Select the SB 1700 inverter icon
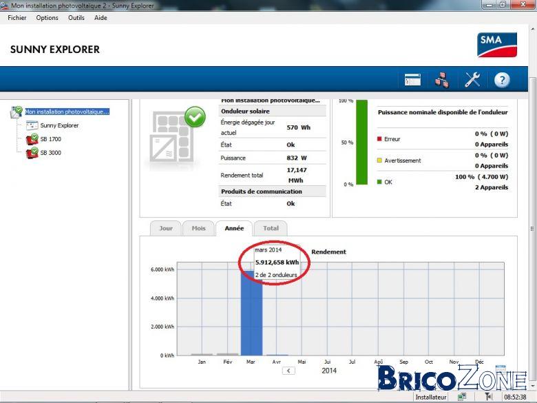Viewport: 537px width, 403px height. click(x=32, y=139)
